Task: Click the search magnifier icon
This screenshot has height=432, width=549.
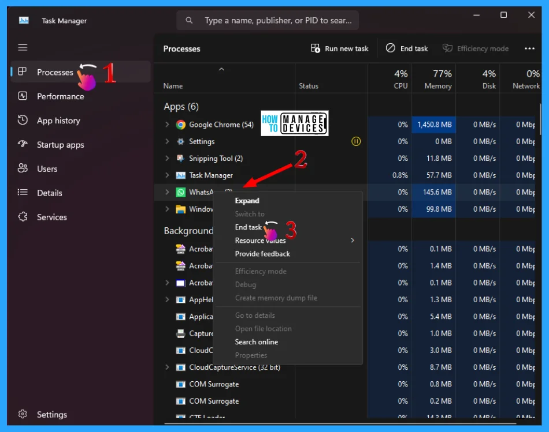Action: 189,20
